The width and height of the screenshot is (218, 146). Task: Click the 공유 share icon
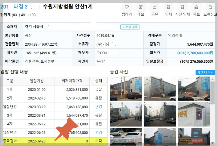(155, 7)
